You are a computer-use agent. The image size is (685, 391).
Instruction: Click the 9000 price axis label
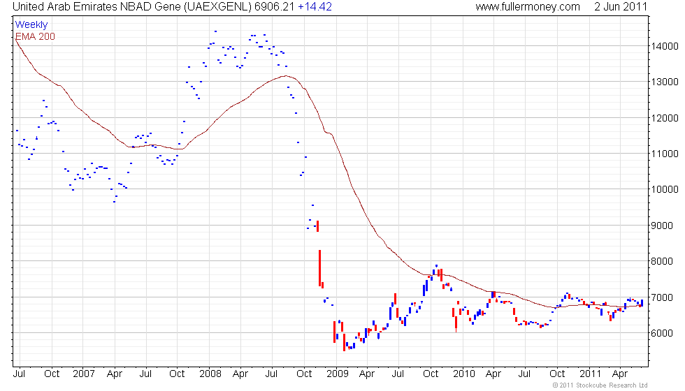661,226
